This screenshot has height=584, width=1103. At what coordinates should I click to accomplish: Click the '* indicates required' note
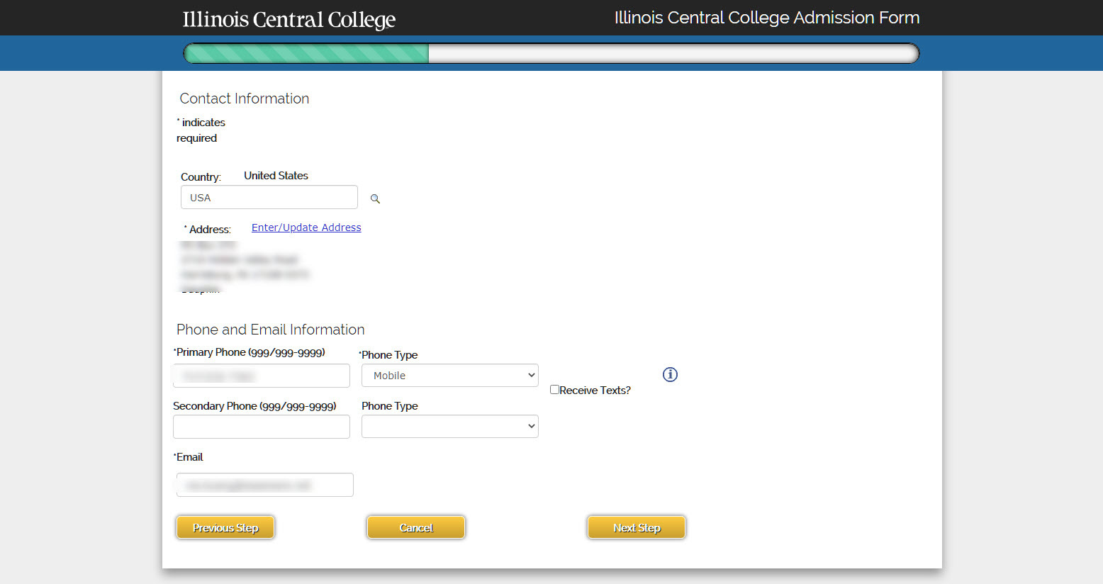click(201, 130)
